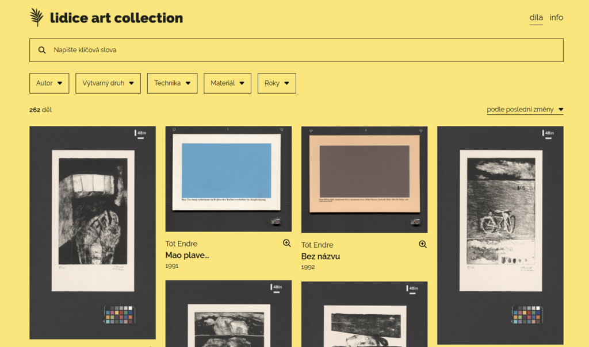Open the brown rectangle artwork thumbnail

(364, 179)
